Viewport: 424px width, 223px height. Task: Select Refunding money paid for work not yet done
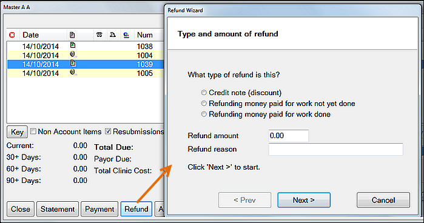(204, 104)
